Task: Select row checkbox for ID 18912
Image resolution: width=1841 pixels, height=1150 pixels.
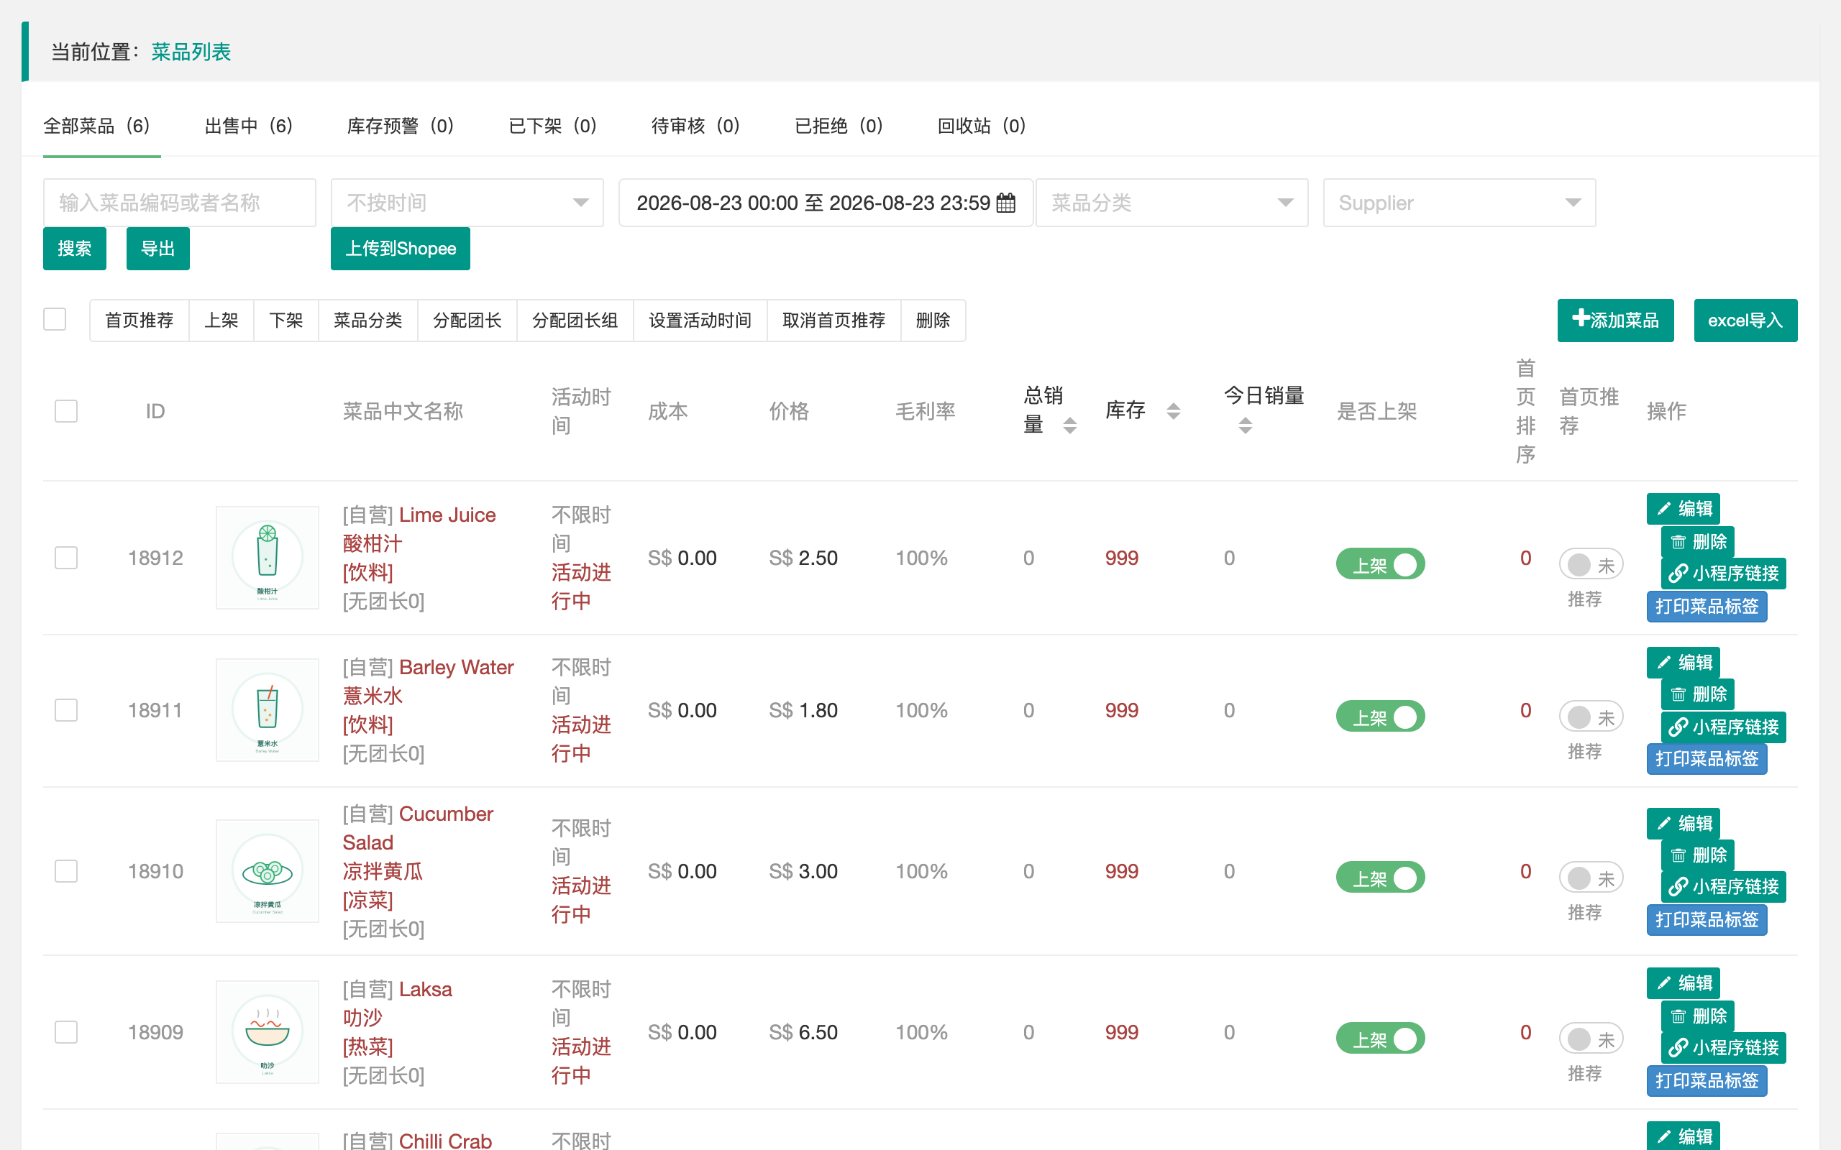Action: coord(66,558)
